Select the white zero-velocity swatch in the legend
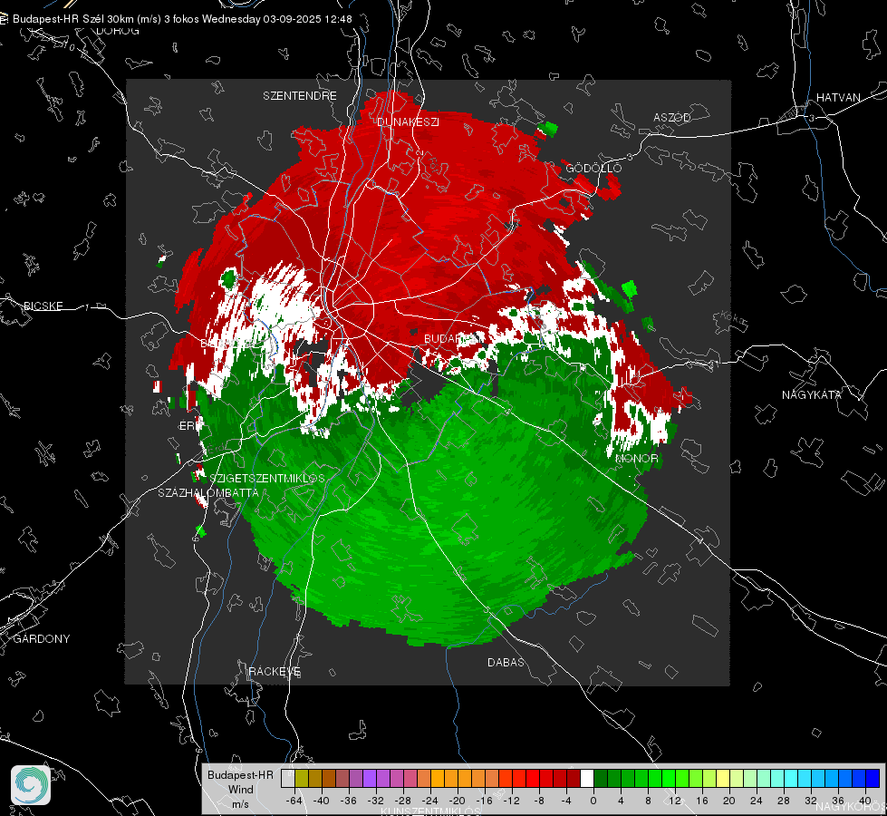The height and width of the screenshot is (816, 887). pos(587,779)
